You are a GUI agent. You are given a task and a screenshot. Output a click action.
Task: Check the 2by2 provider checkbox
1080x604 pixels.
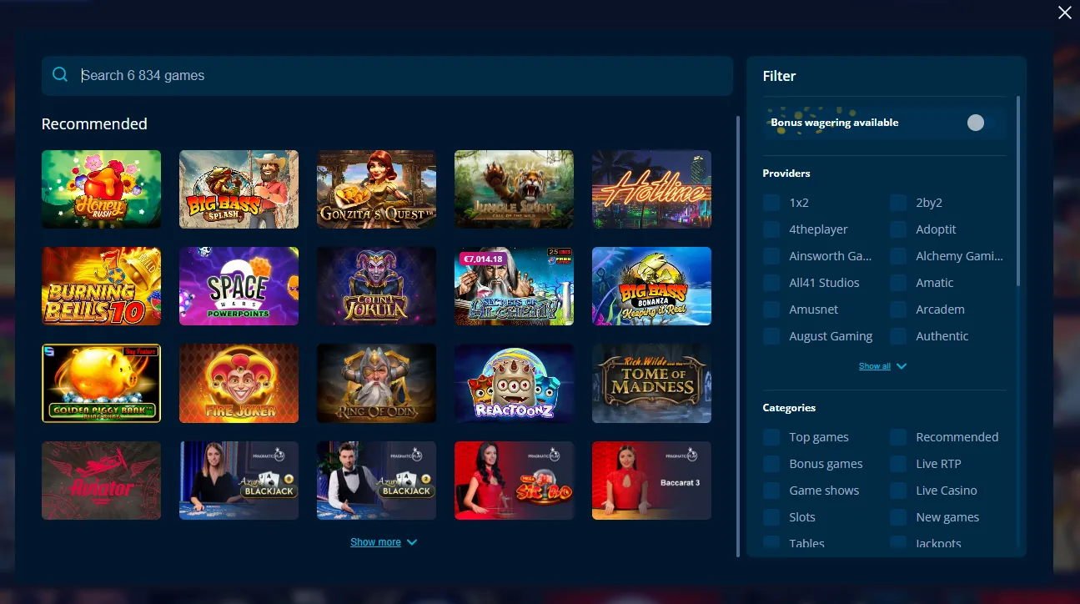pyautogui.click(x=898, y=203)
